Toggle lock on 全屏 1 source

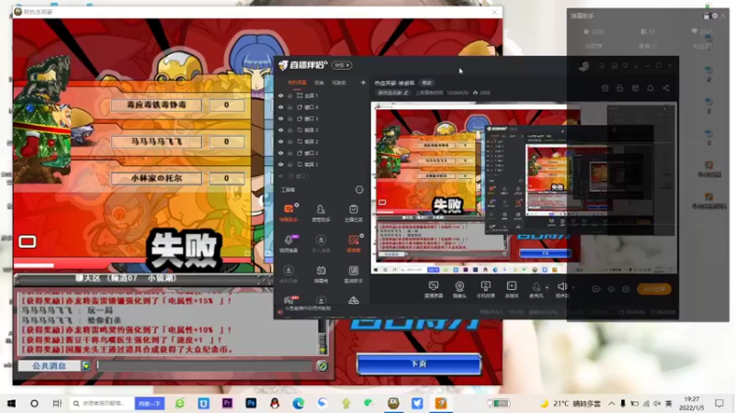[x=290, y=95]
